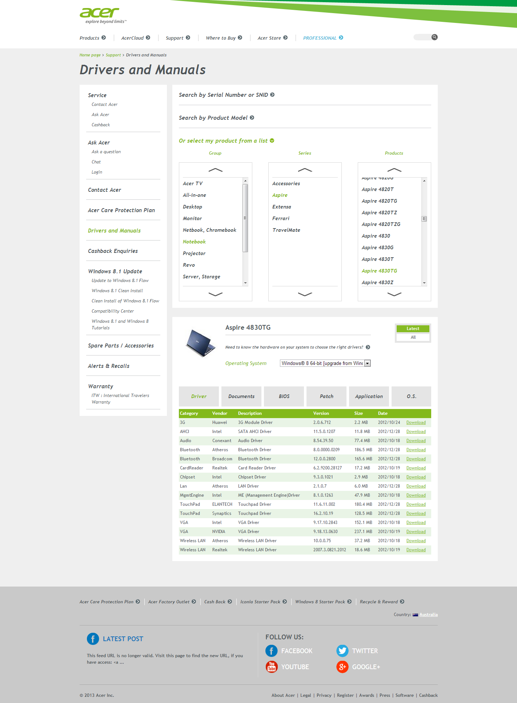
Task: Click the up chevron above Series list
Action: tap(305, 170)
